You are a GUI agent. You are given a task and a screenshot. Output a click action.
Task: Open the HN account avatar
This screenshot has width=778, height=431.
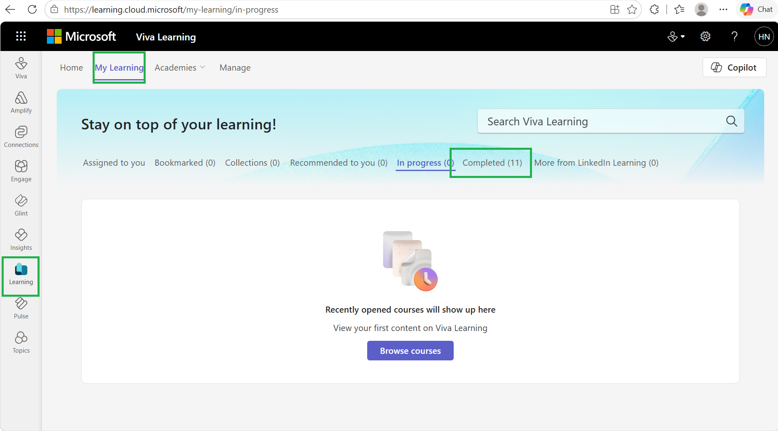pos(764,37)
